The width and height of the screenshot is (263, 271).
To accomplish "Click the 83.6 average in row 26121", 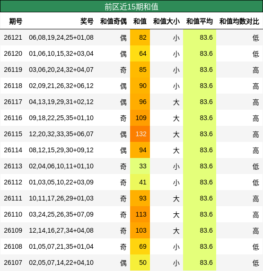I will 200,37.
